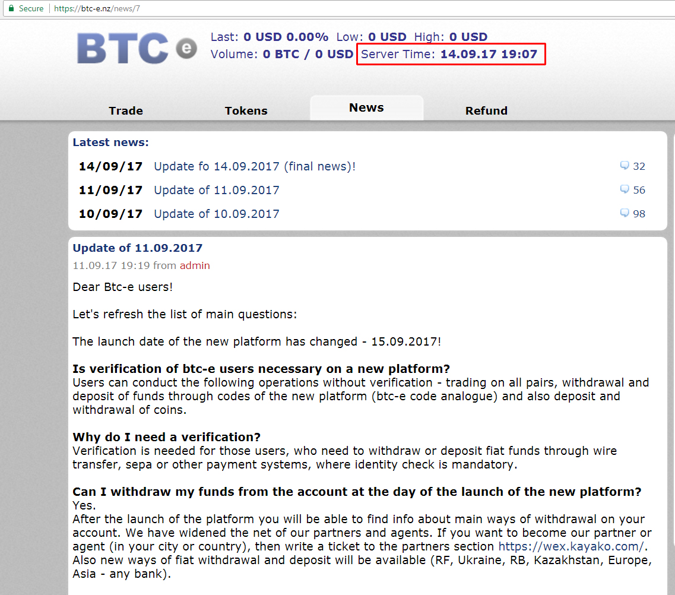Open the Trade tab
The image size is (675, 595).
click(x=126, y=110)
